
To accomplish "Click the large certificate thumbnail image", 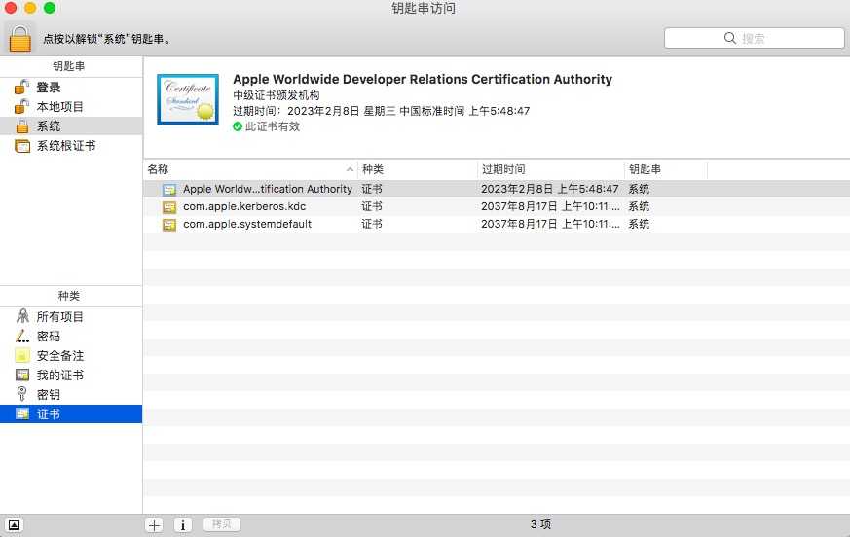I will click(188, 99).
